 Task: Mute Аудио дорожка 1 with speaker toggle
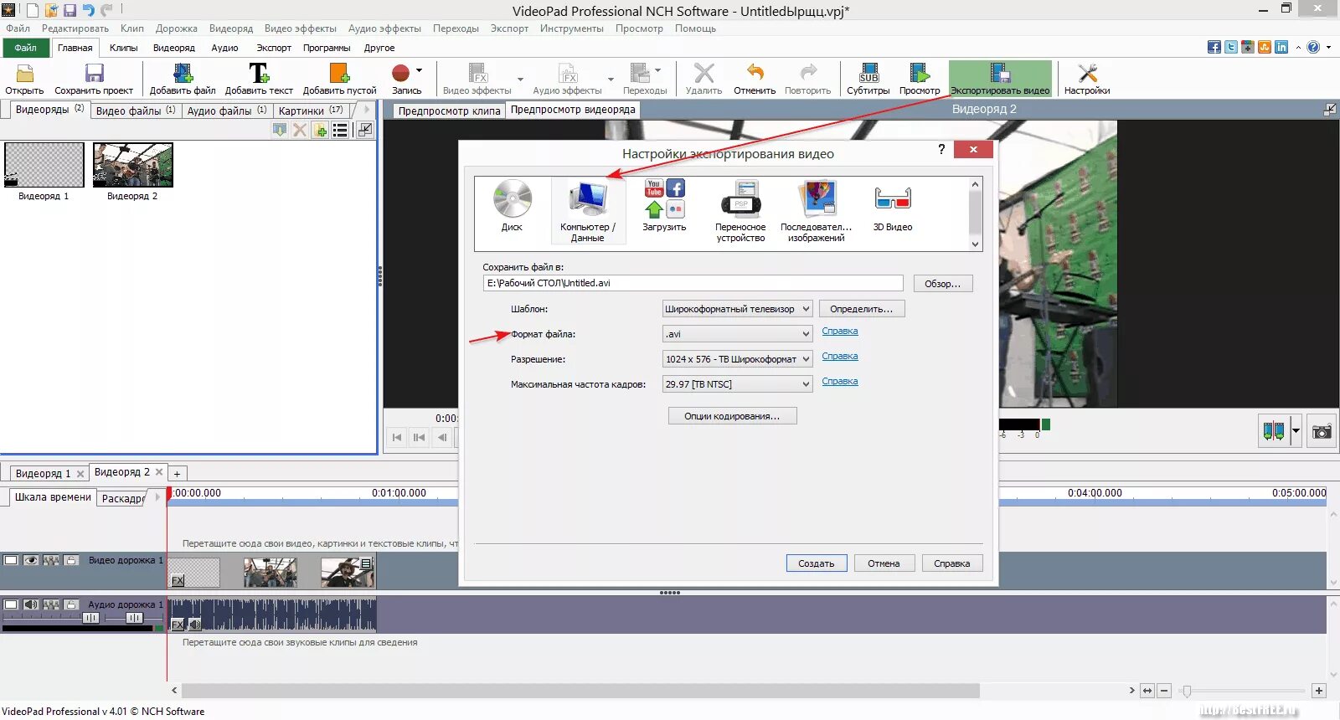point(31,604)
